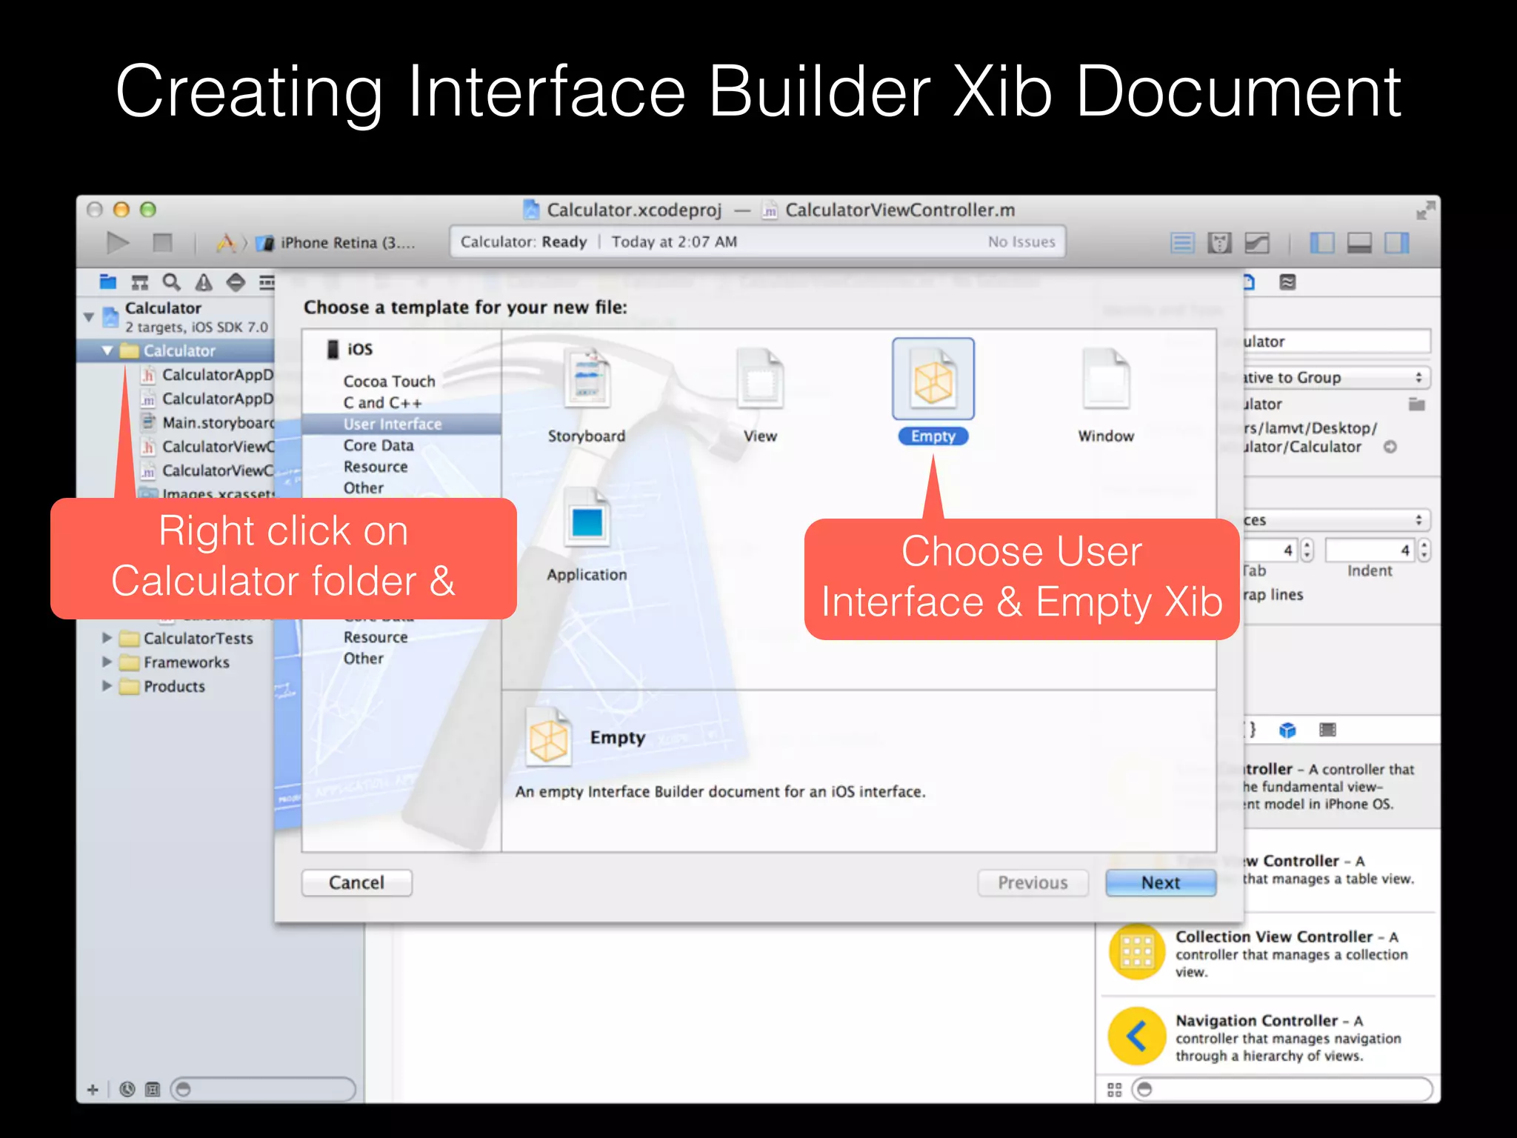Stop the running build

pyautogui.click(x=162, y=242)
